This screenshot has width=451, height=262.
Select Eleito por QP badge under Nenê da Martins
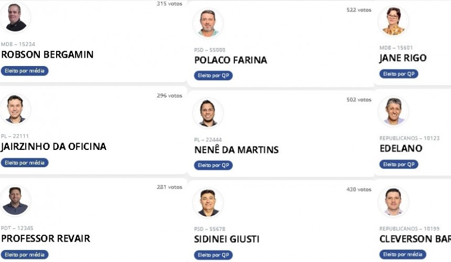(213, 166)
